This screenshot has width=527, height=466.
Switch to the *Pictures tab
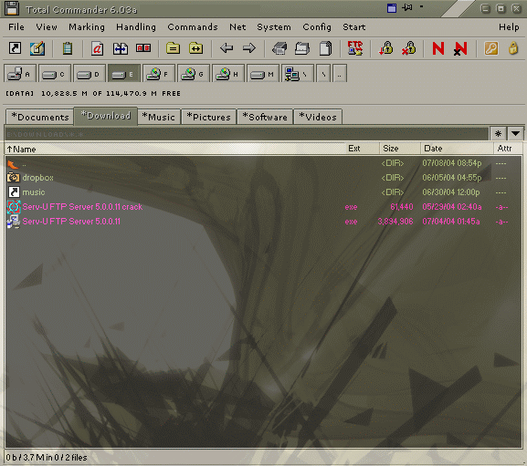[209, 117]
